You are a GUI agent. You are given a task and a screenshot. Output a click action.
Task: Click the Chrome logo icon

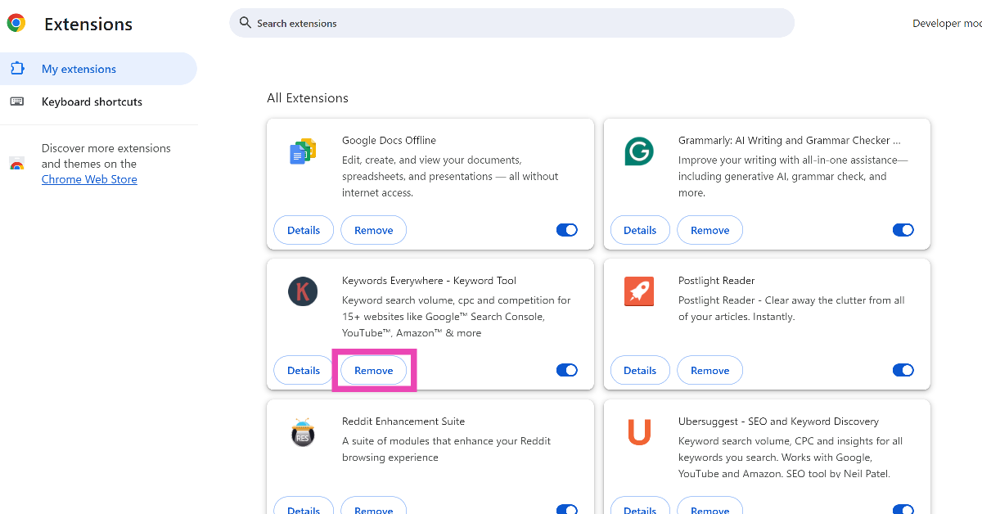(16, 24)
